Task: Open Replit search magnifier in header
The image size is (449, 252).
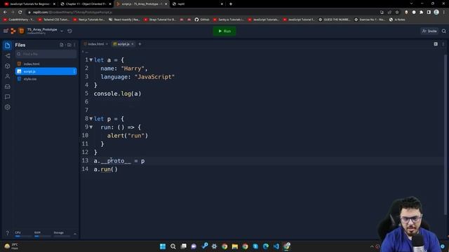Action: click(444, 31)
